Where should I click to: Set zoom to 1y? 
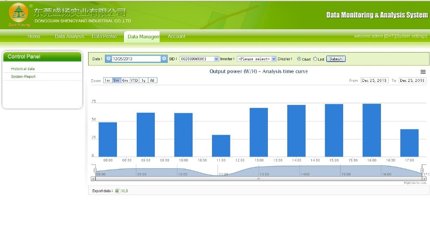[x=144, y=80]
